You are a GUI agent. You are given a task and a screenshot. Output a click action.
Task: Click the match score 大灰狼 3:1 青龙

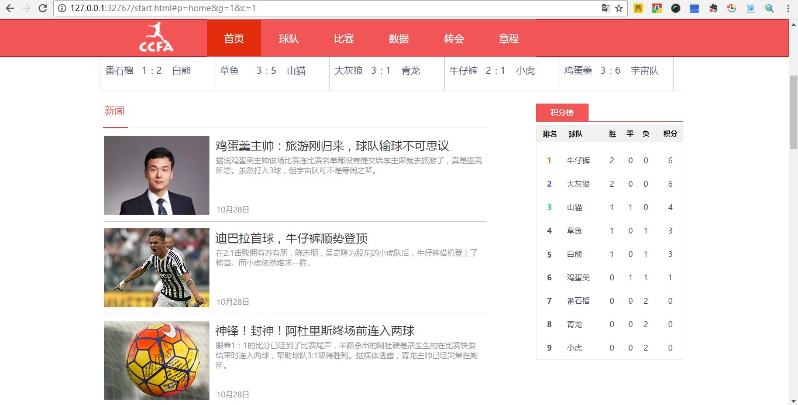click(x=377, y=71)
